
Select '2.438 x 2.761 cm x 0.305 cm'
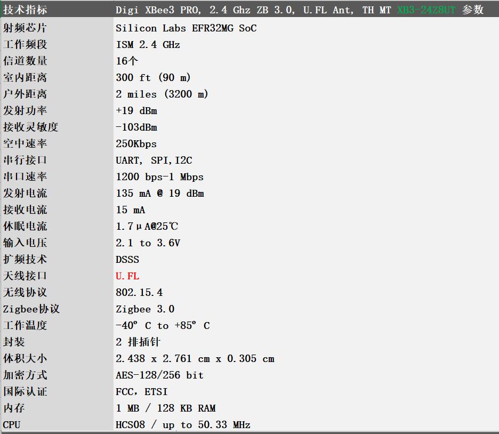[195, 359]
